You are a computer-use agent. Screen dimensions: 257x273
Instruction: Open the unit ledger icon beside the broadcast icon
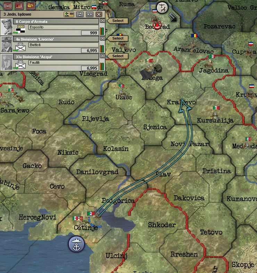(x=19, y=6)
